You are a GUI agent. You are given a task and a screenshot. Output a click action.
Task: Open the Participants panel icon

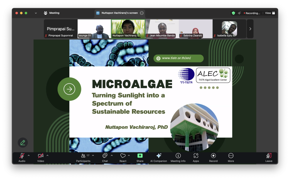pyautogui.click(x=83, y=156)
